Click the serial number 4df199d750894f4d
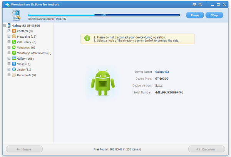The width and height of the screenshot is (231, 157). point(169,92)
